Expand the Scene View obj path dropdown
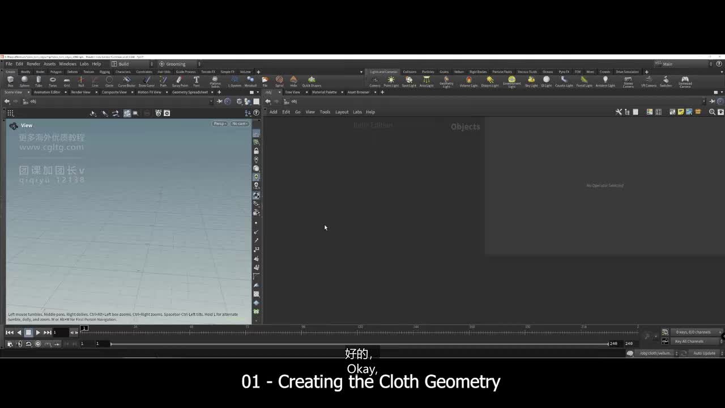This screenshot has height=408, width=725. point(211,101)
